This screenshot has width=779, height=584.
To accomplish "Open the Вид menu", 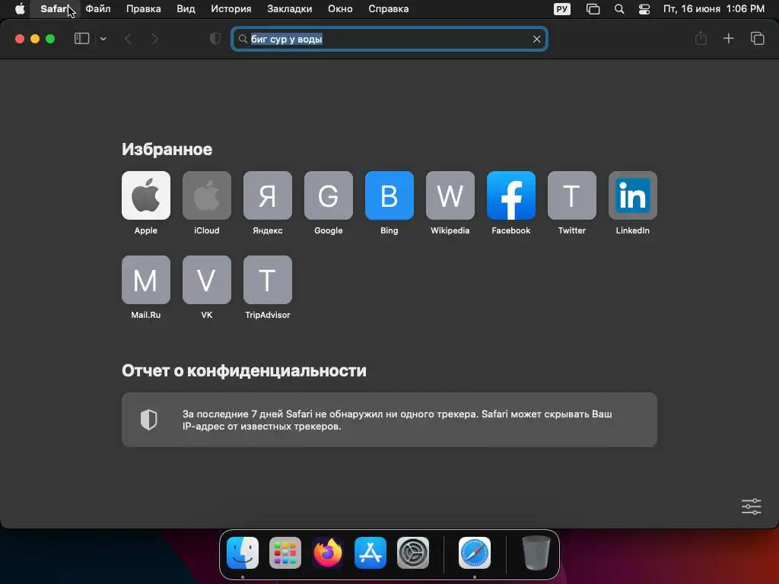I will pos(186,9).
